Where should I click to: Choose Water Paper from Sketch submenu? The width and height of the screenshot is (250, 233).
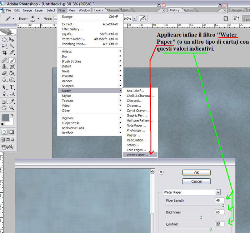140,155
